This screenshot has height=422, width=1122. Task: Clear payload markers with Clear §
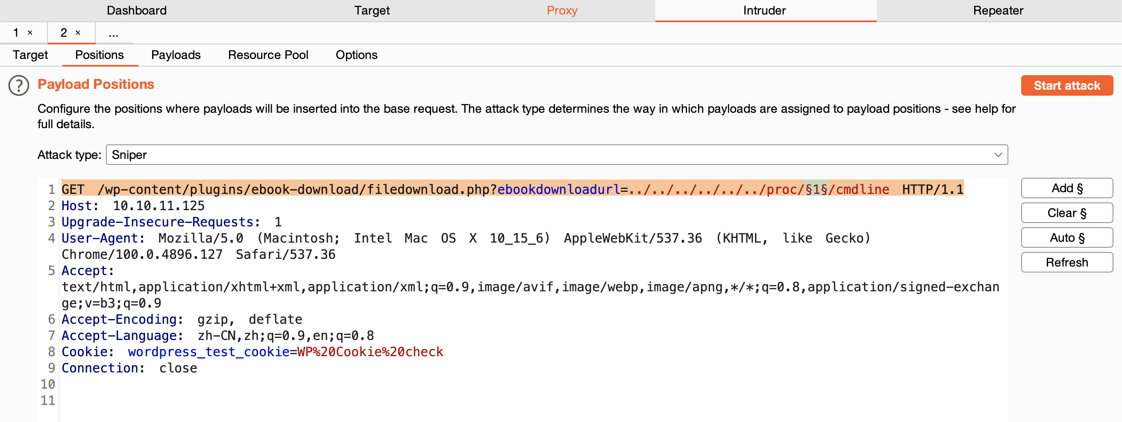(1066, 213)
